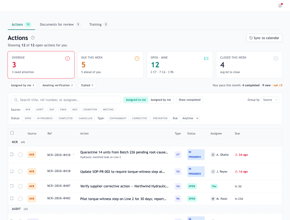
Task: Click the search title or ref field
Action: pyautogui.click(x=66, y=100)
